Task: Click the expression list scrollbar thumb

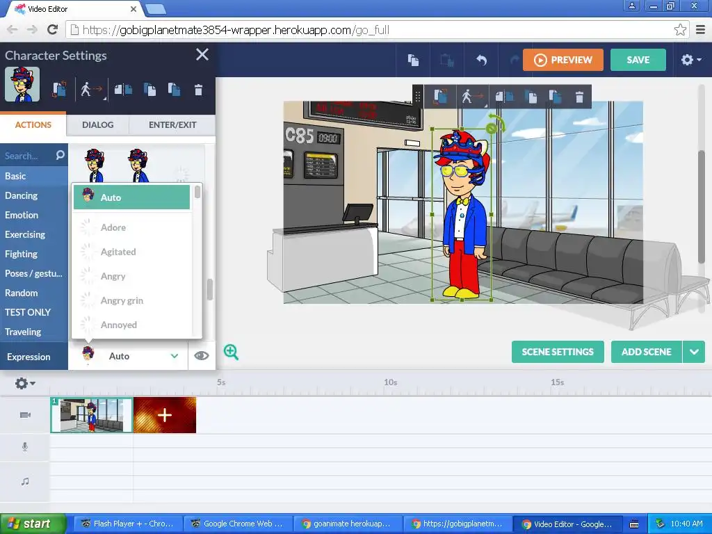Action: (x=197, y=192)
